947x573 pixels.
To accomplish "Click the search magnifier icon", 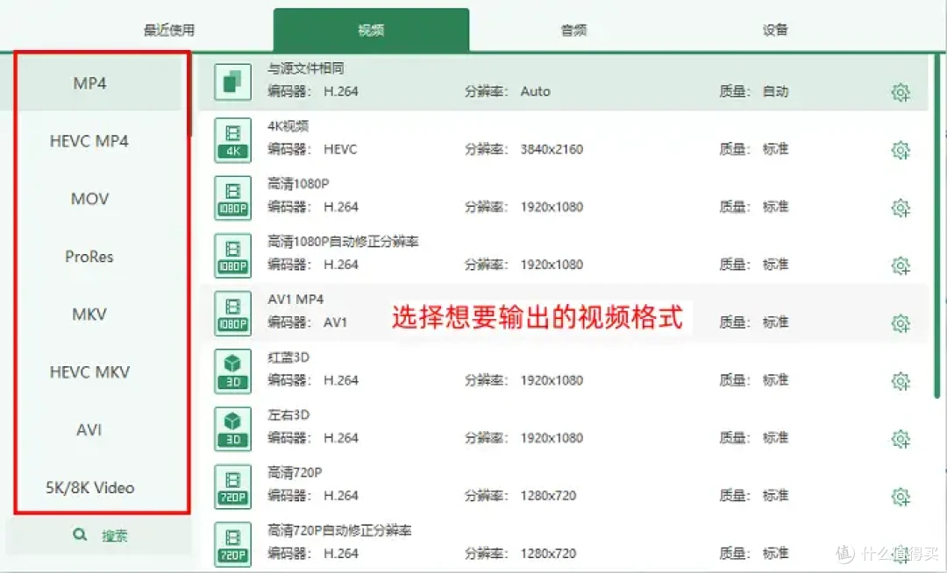I will 80,534.
